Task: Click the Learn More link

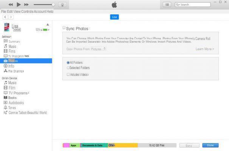Action: [205, 49]
